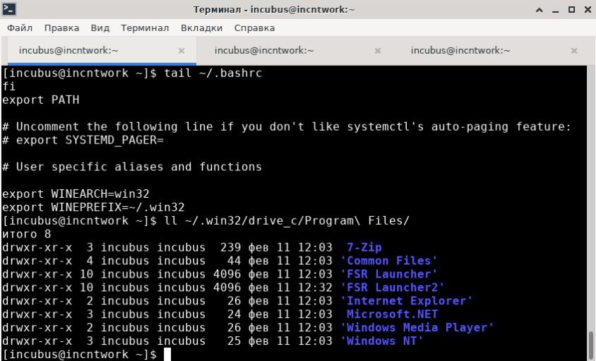
Task: Open the Вид menu
Action: 100,28
